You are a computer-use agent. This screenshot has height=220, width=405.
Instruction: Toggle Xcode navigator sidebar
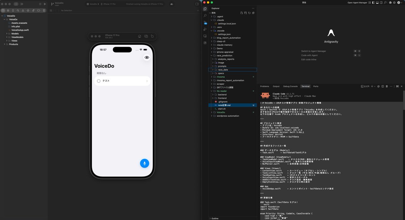(x=16, y=4)
